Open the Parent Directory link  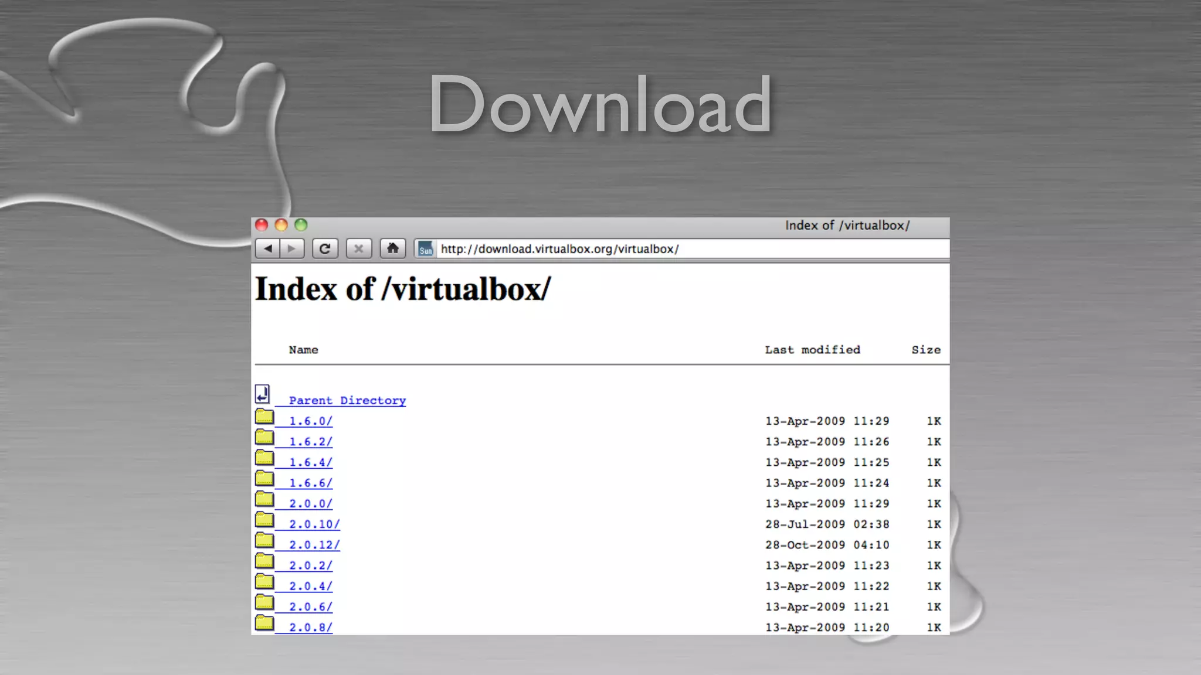tap(347, 400)
